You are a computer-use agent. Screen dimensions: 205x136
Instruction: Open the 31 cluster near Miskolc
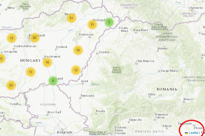pyautogui.click(x=71, y=18)
